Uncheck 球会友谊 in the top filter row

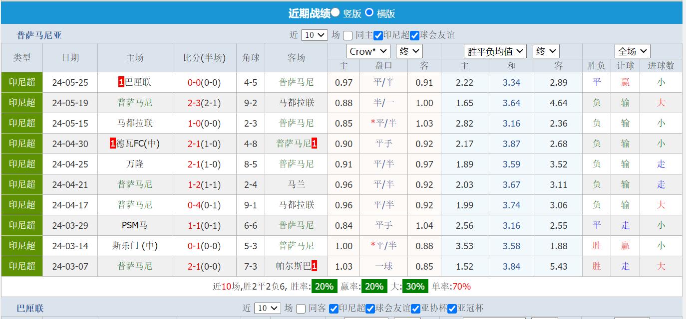(414, 35)
